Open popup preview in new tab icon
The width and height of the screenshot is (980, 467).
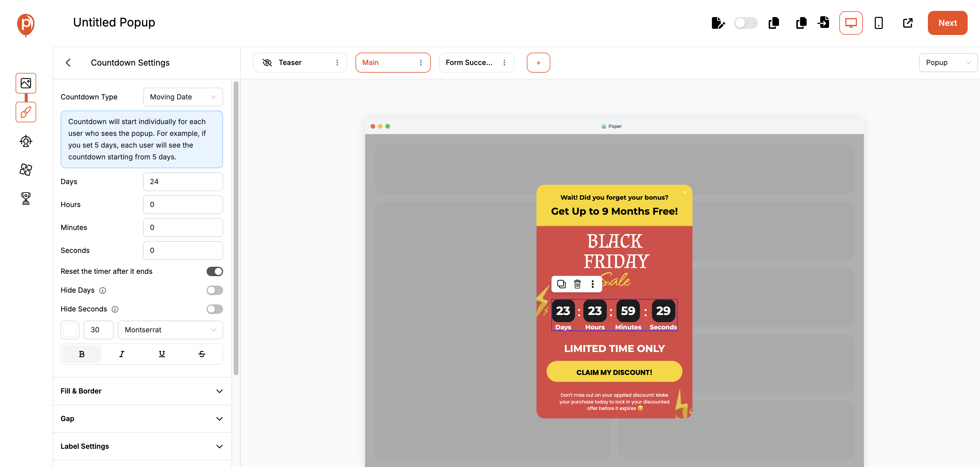[x=908, y=23]
